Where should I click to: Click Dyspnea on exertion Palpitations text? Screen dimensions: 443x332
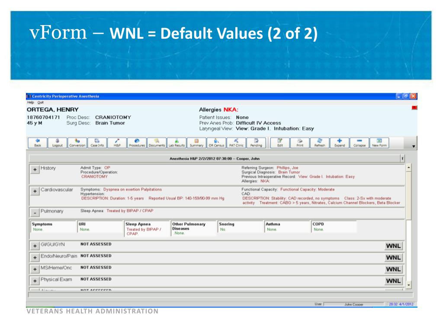click(132, 189)
